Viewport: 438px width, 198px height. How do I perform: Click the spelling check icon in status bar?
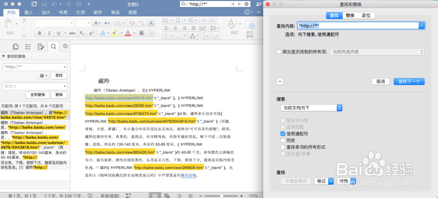point(91,195)
